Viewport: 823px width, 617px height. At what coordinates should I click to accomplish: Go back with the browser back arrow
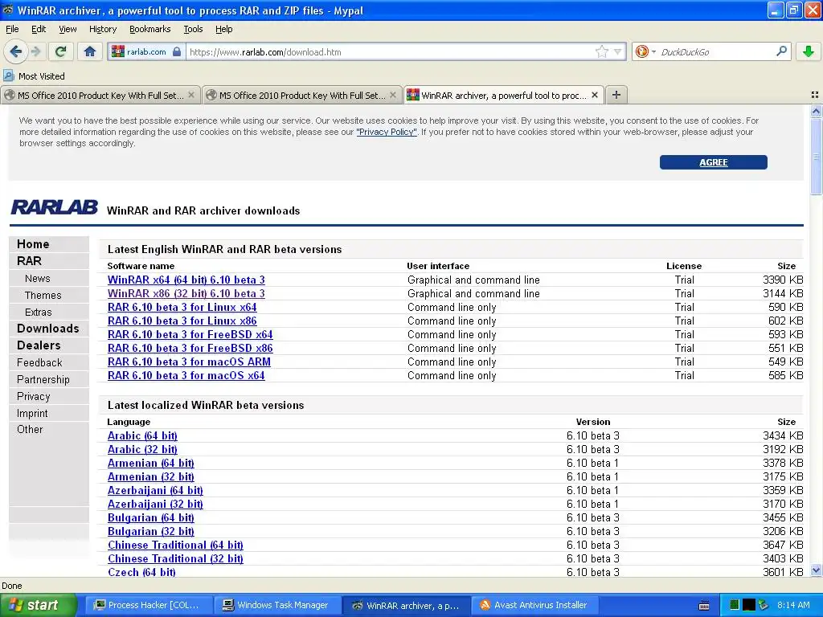pos(16,51)
